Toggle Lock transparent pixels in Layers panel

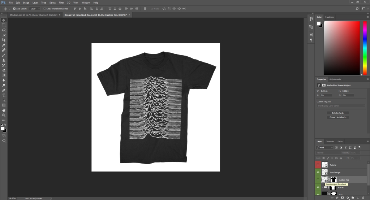click(324, 158)
